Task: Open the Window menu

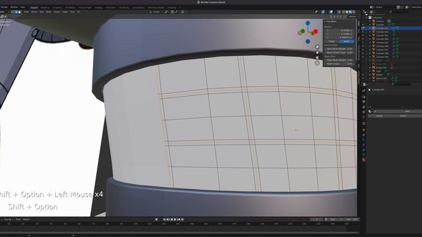Action: point(14,7)
